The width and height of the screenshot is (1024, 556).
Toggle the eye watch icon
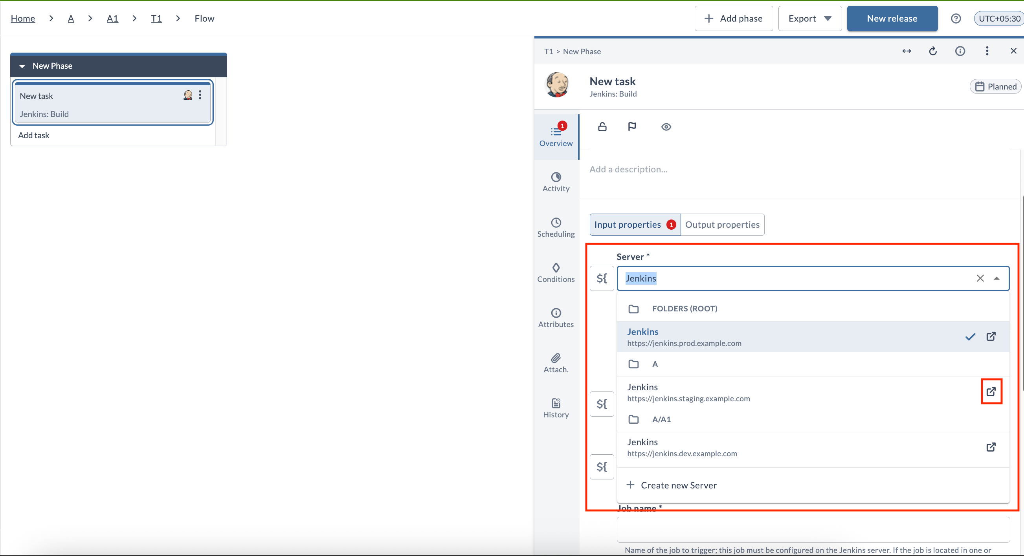(x=666, y=127)
